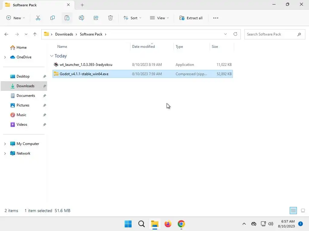
Task: Open the notification badge icon
Action: [300, 224]
